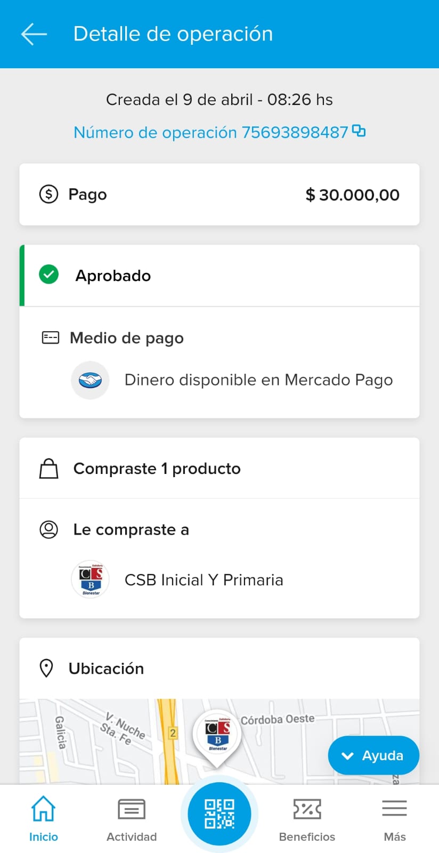
Task: Tap the Mercado Pago handshake logo
Action: [90, 380]
